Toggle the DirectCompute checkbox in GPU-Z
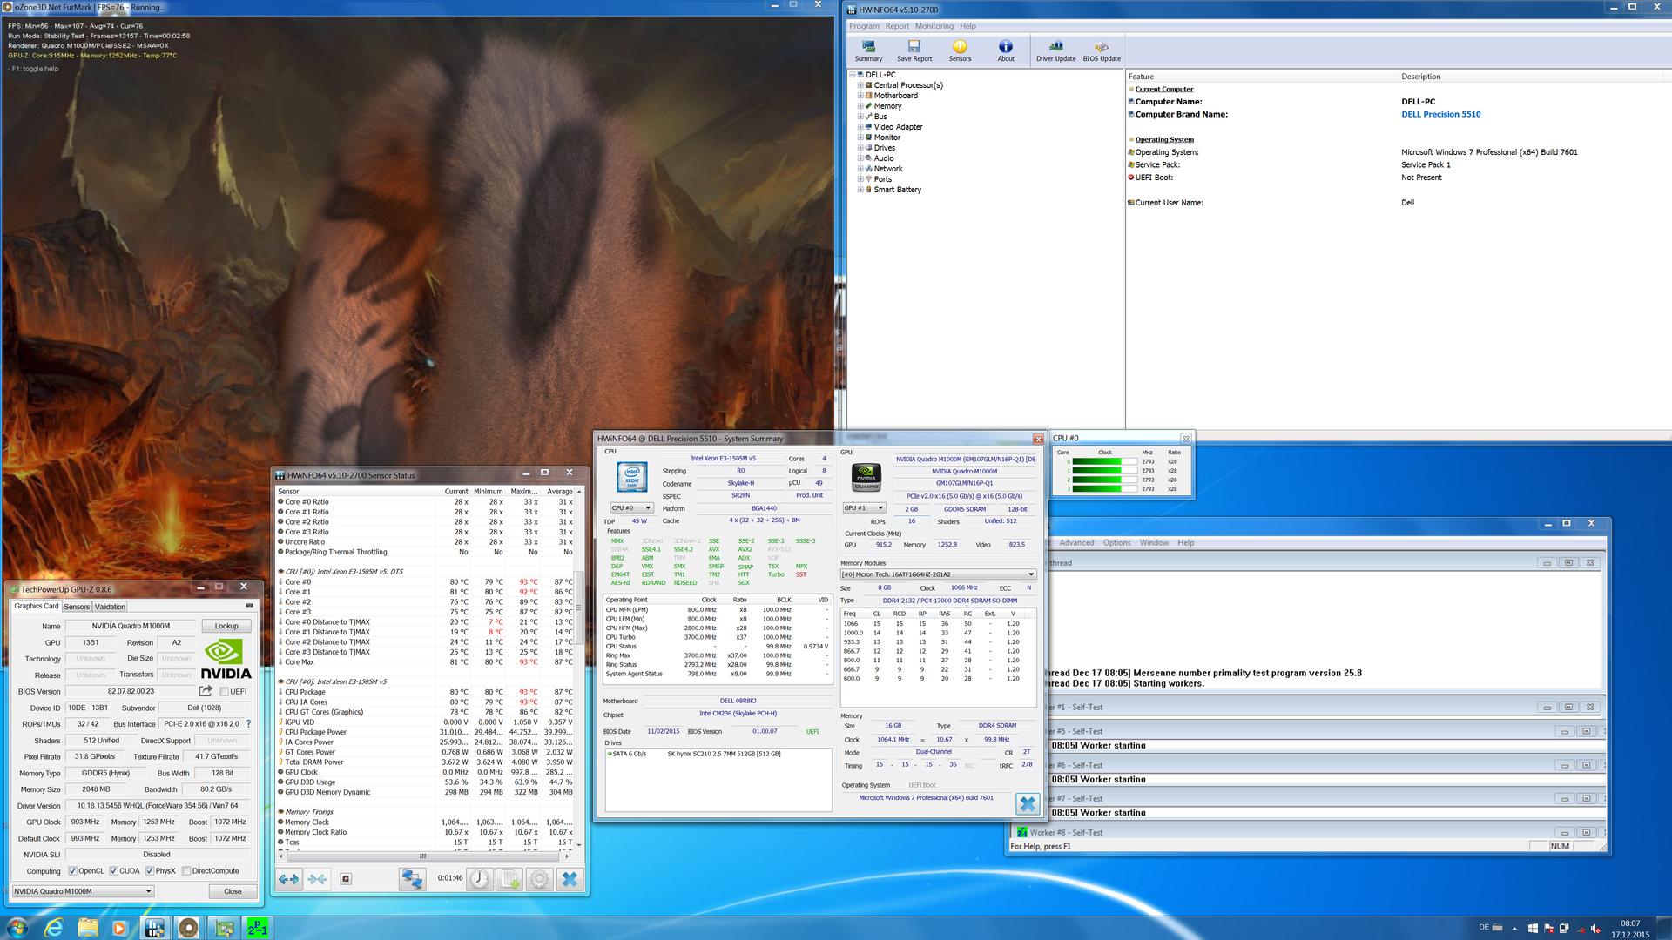 186,870
